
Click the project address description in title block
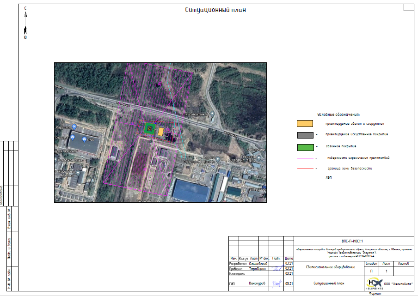coord(354,253)
